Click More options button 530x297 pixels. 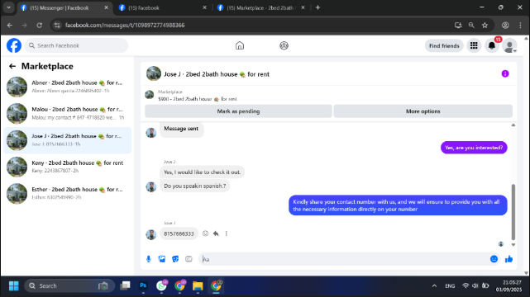pos(423,111)
